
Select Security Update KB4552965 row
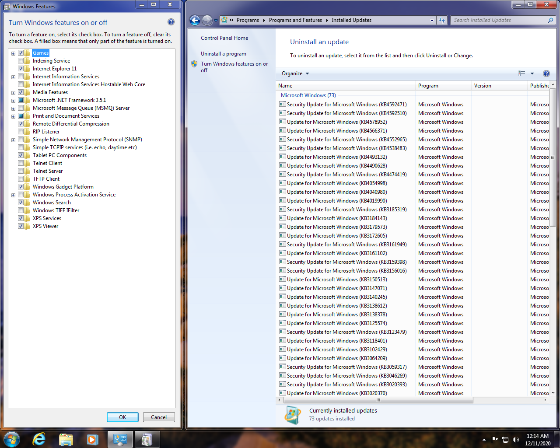click(x=413, y=140)
